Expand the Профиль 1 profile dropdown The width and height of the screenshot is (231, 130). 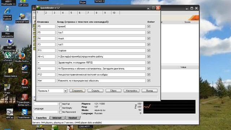[65, 91]
